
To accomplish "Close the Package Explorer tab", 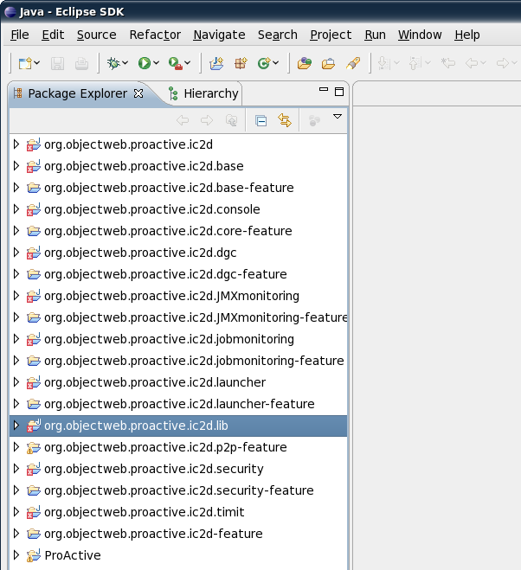I will pos(138,93).
